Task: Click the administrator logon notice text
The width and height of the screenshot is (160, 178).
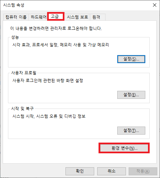Action: point(56,28)
